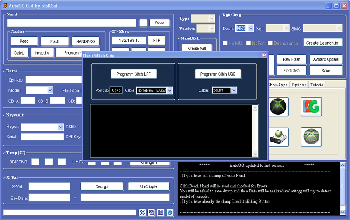Click the Inyect1 M button

(x=42, y=53)
